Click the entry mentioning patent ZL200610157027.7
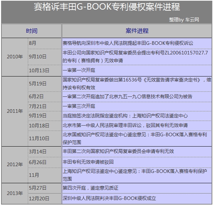Viewport: 213px width, 206px height. [x=137, y=57]
